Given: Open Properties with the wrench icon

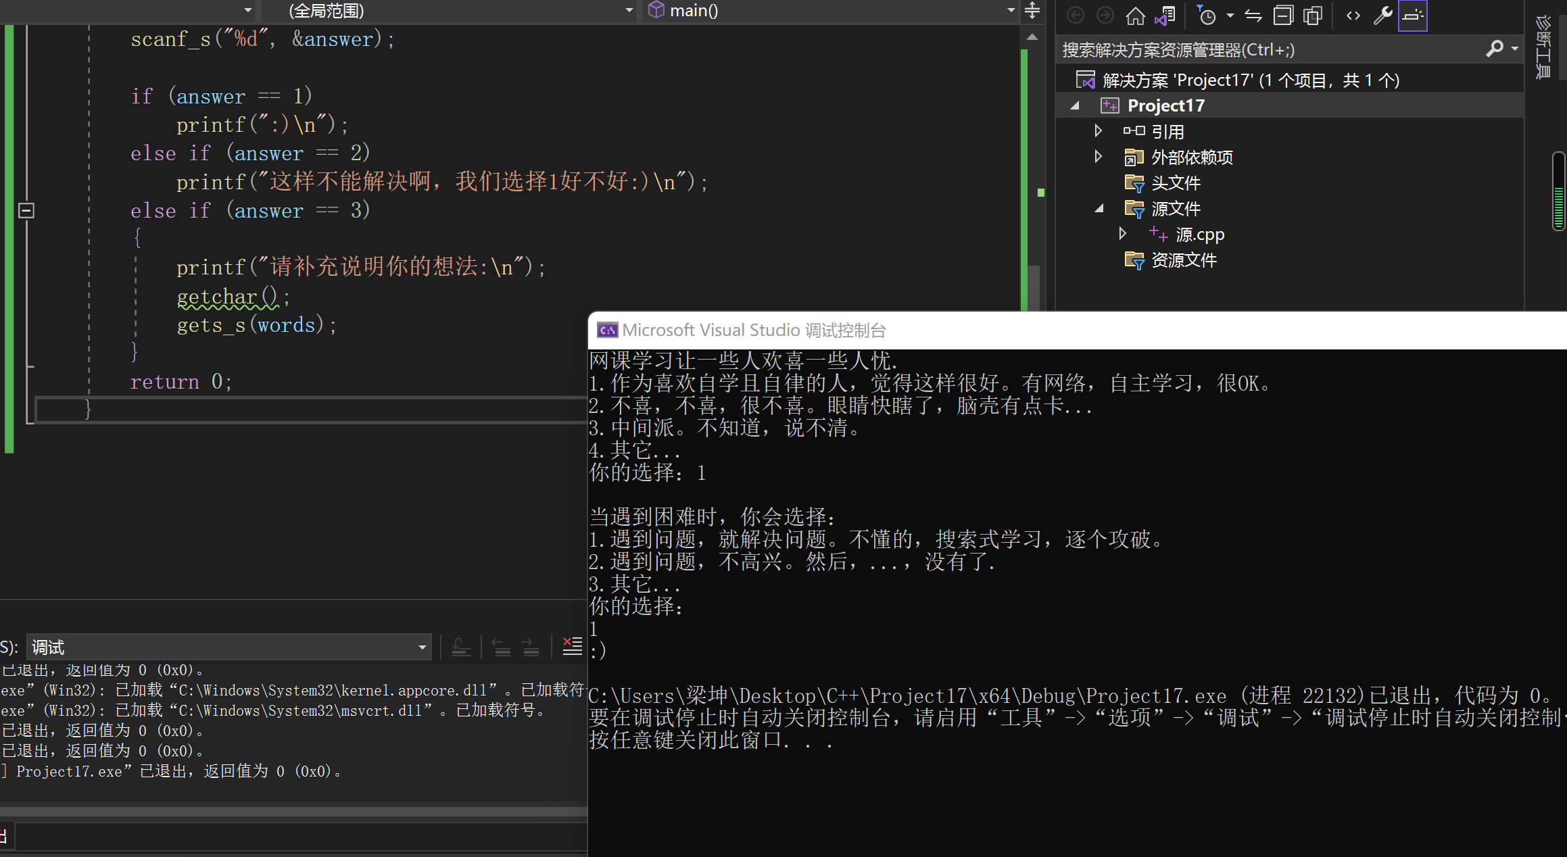Looking at the screenshot, I should tap(1382, 15).
